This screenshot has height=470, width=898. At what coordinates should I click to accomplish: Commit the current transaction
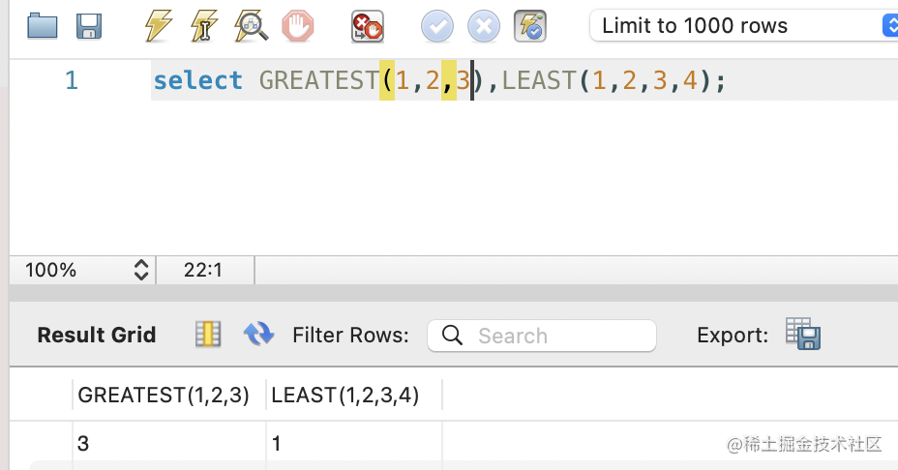tap(437, 26)
